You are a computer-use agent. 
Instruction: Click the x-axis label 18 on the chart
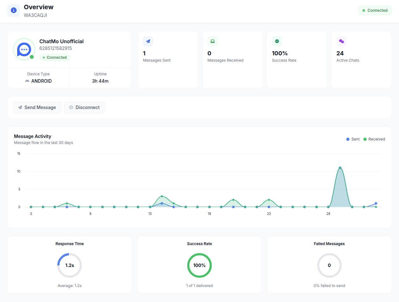[x=209, y=214]
